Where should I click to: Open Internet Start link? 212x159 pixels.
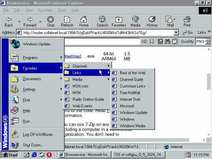pyautogui.click(x=132, y=99)
